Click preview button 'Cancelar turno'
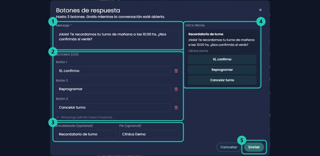Screen dimensions: 320x156 (x=222, y=80)
